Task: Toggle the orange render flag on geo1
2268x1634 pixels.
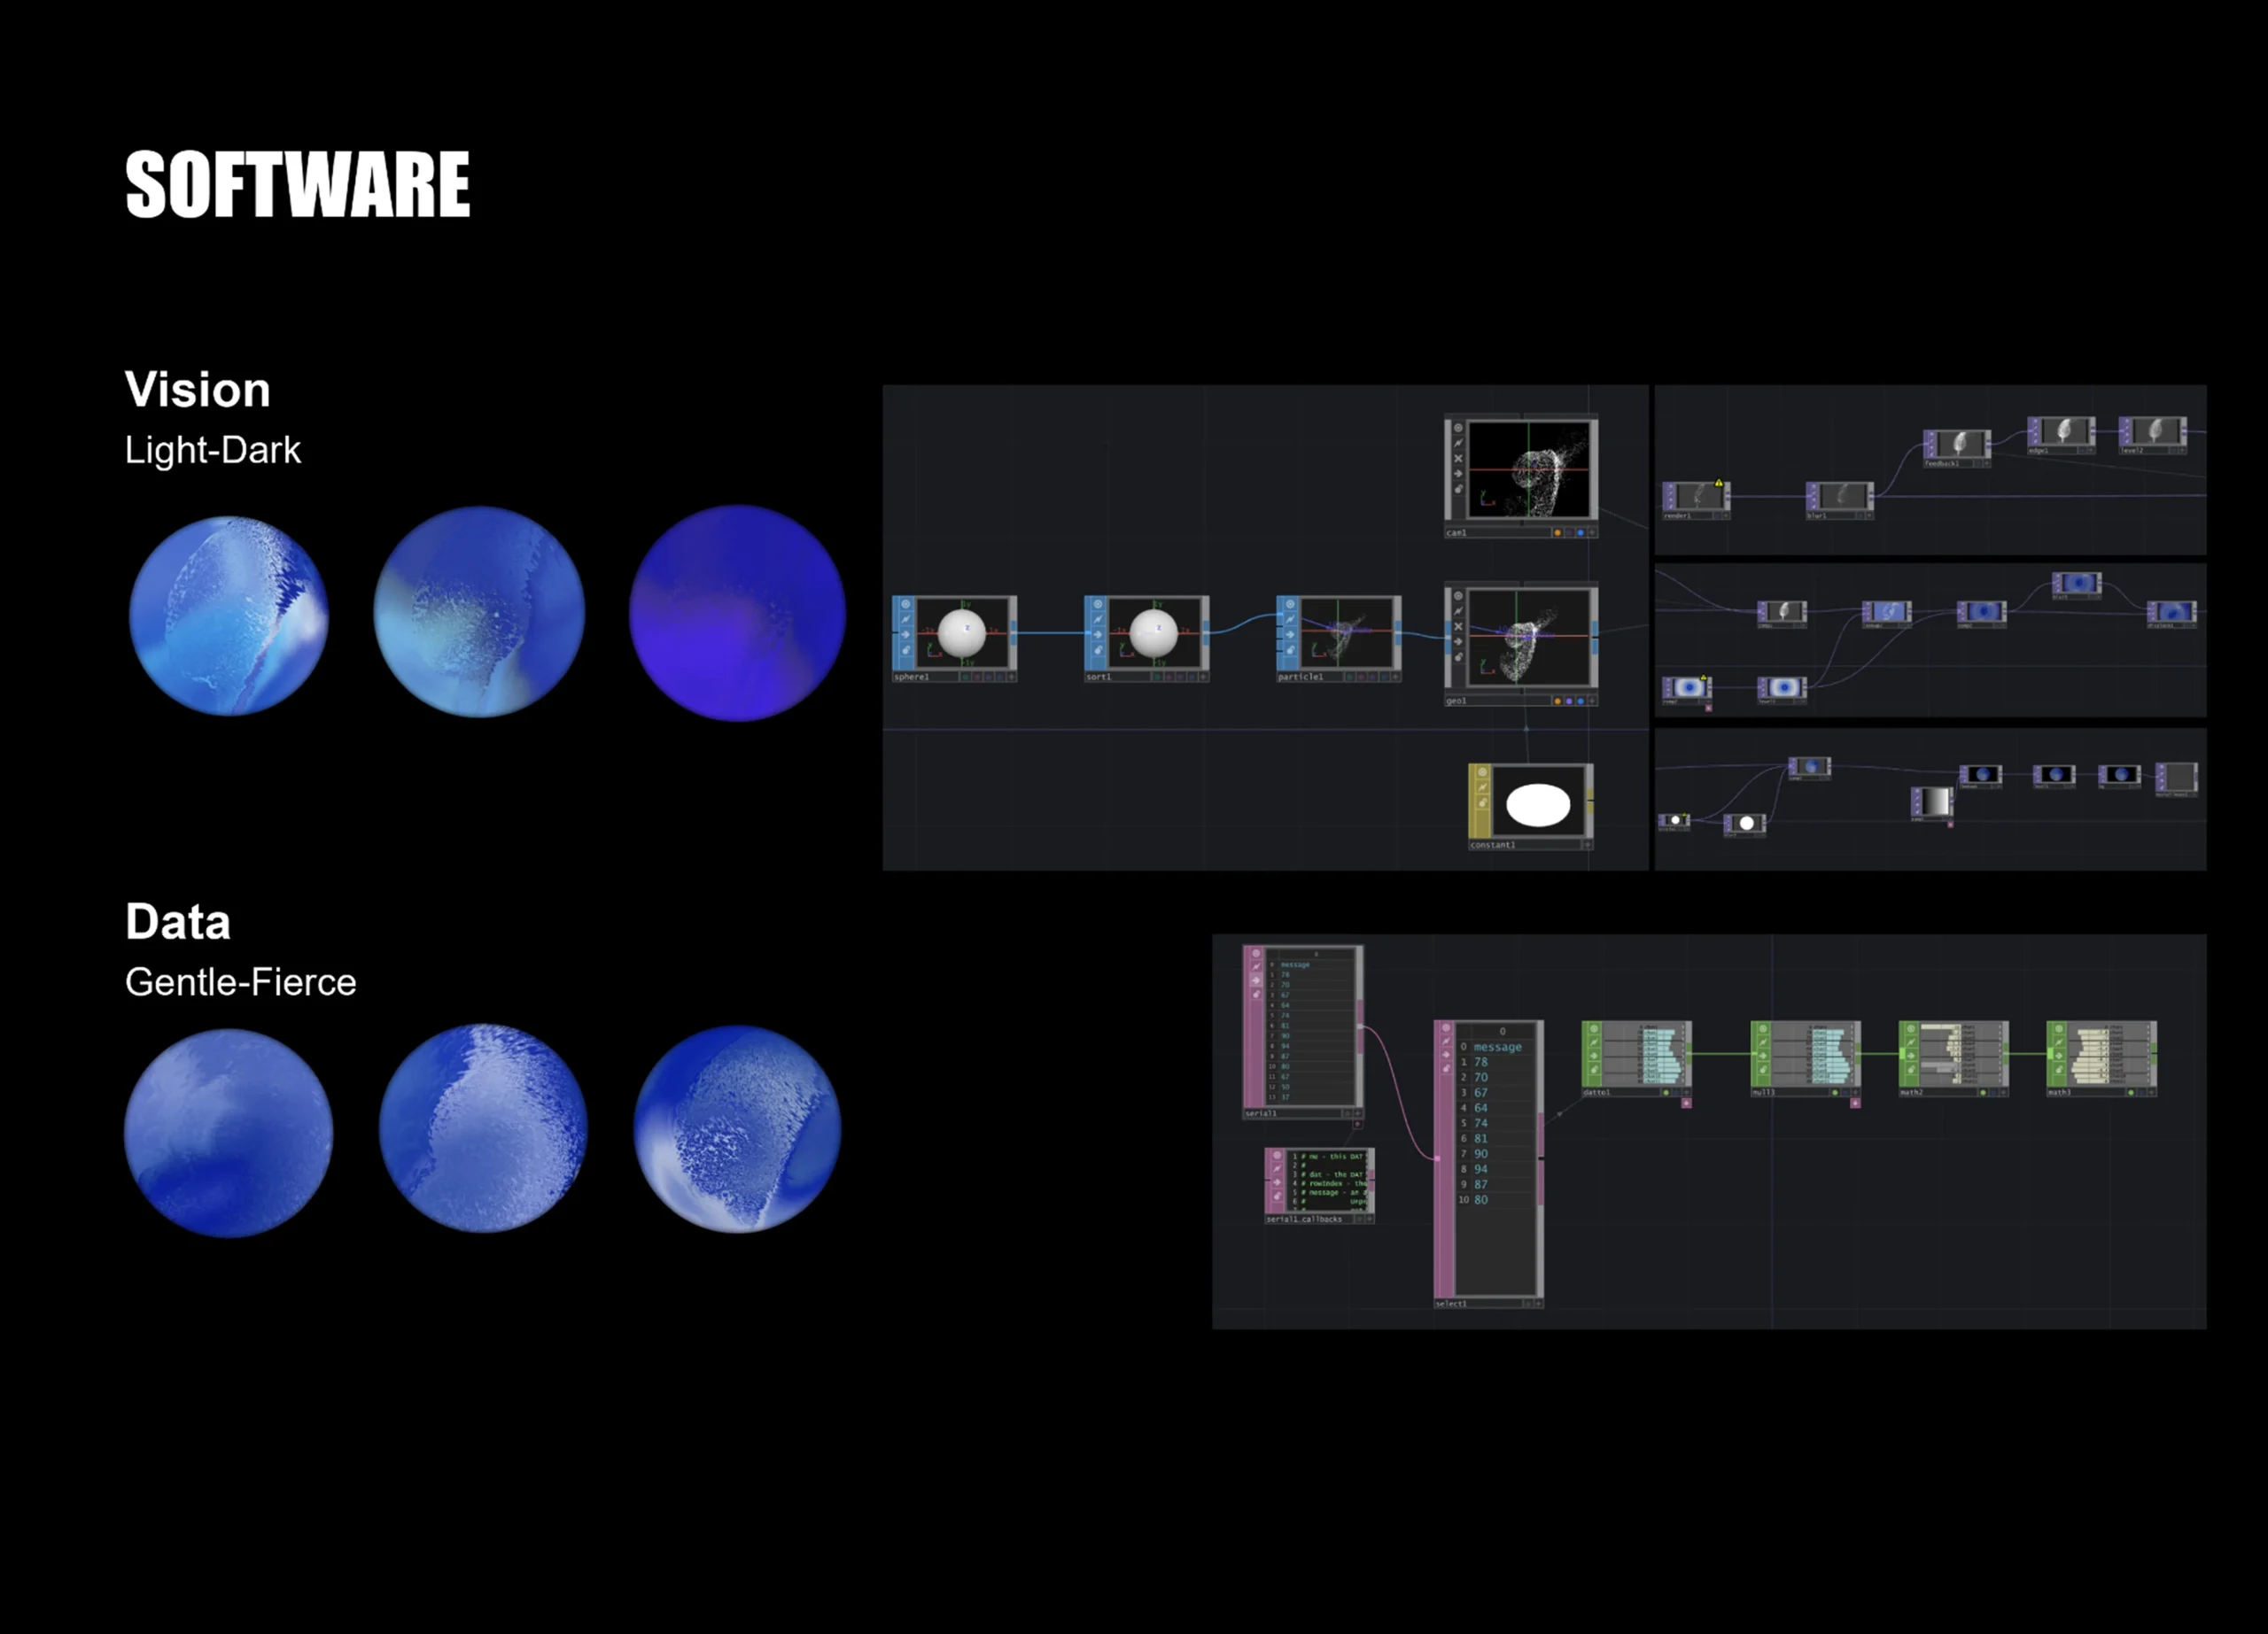Action: [x=1557, y=701]
